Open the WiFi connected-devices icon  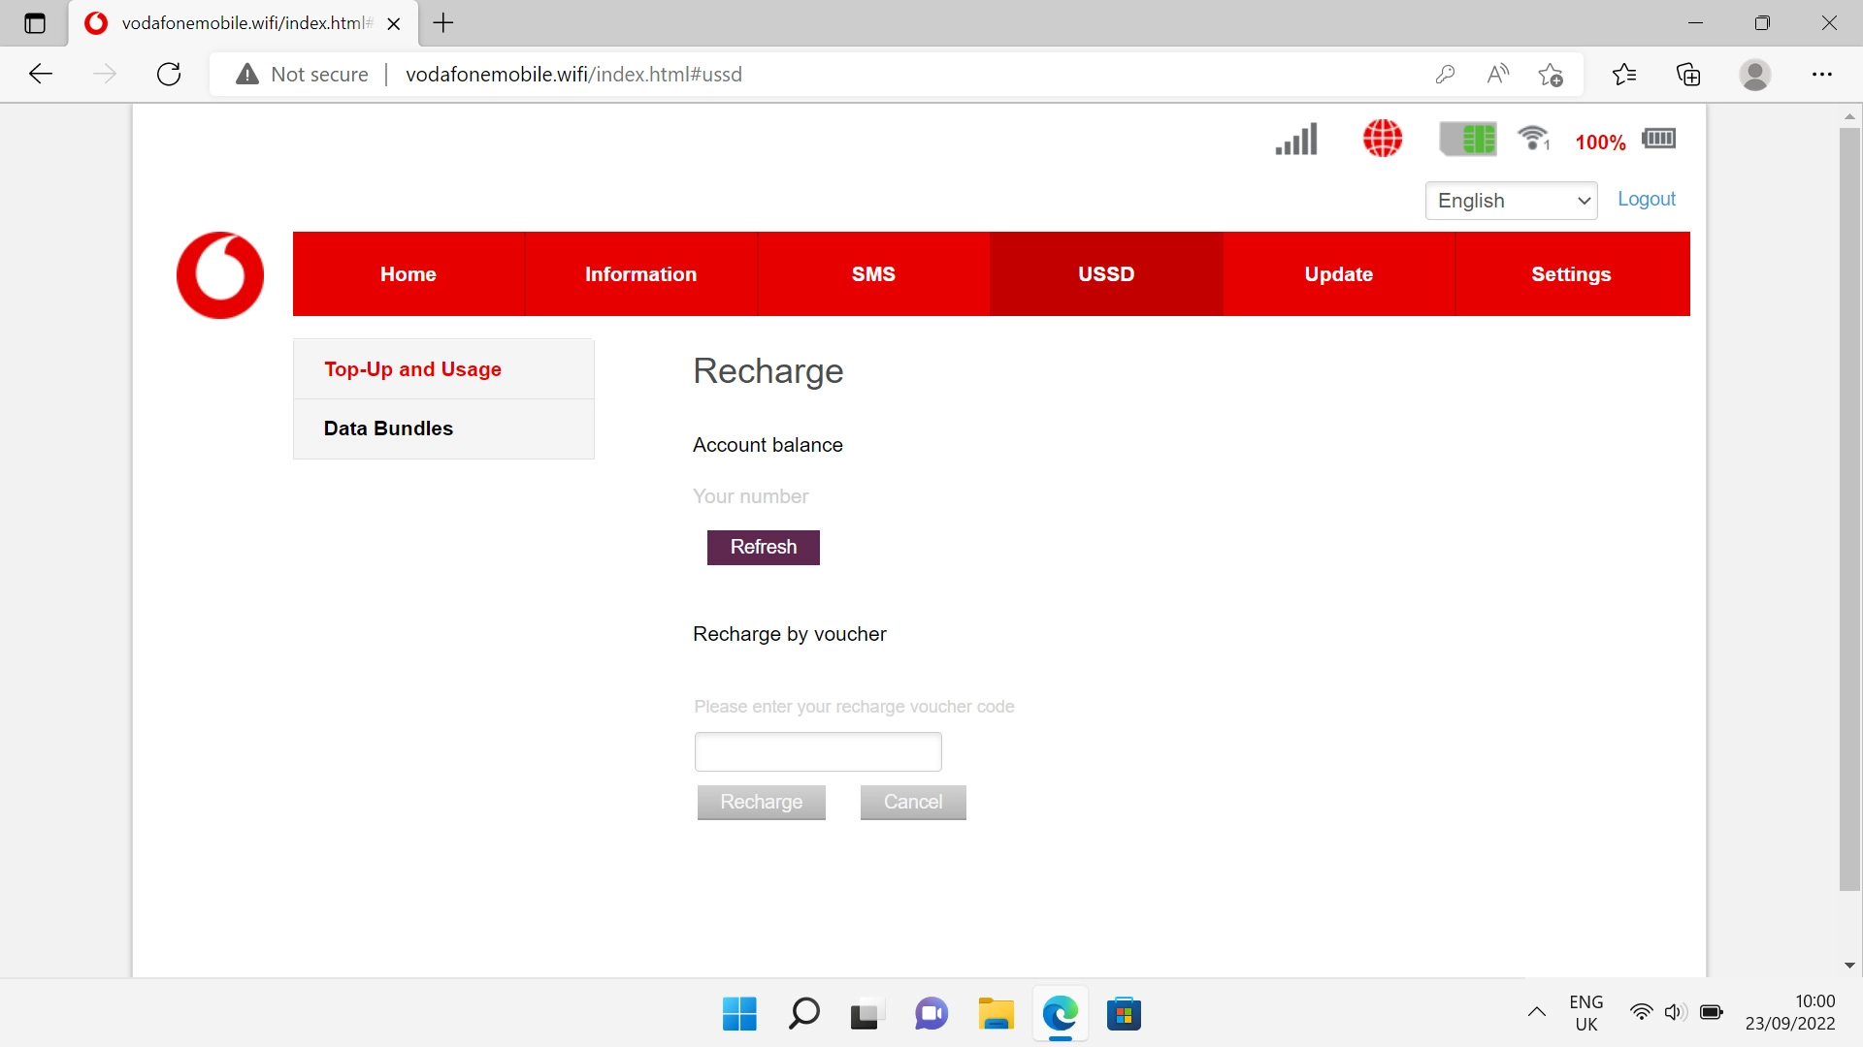[1532, 139]
